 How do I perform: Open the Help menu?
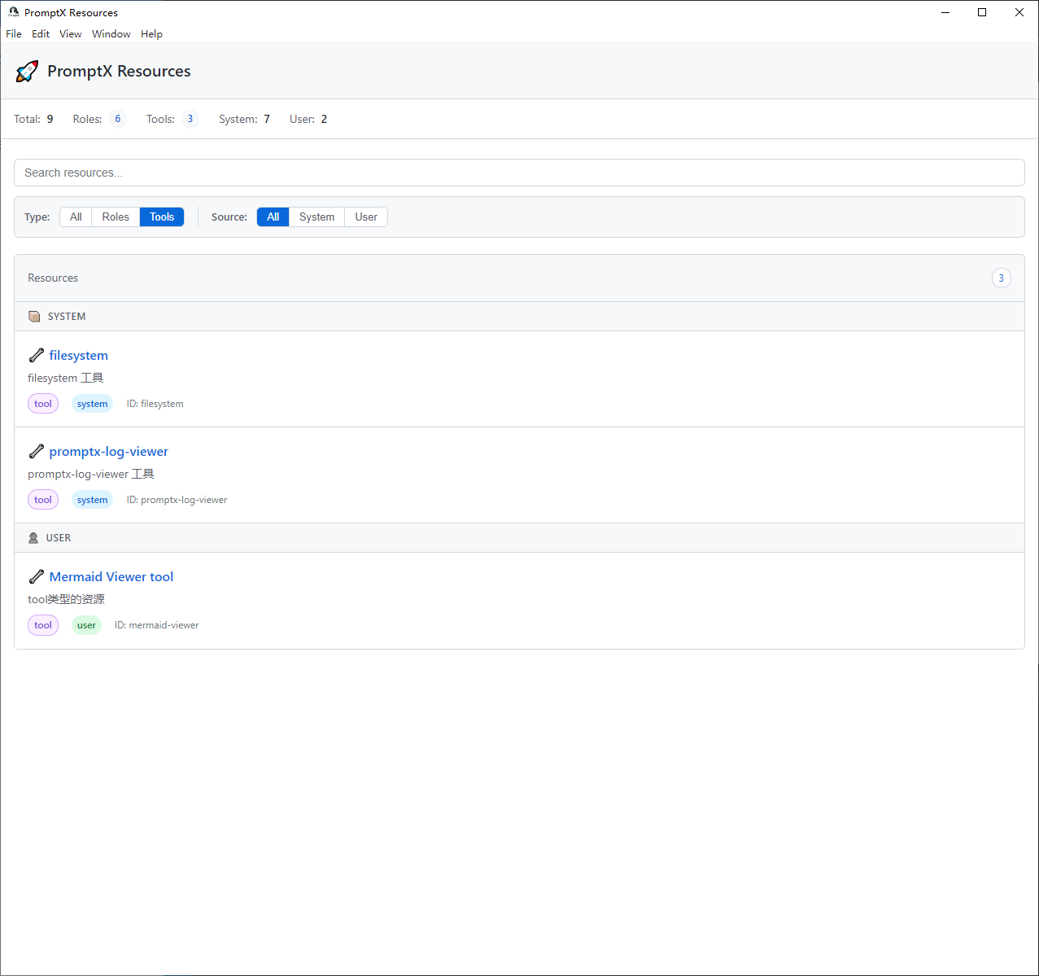point(151,34)
